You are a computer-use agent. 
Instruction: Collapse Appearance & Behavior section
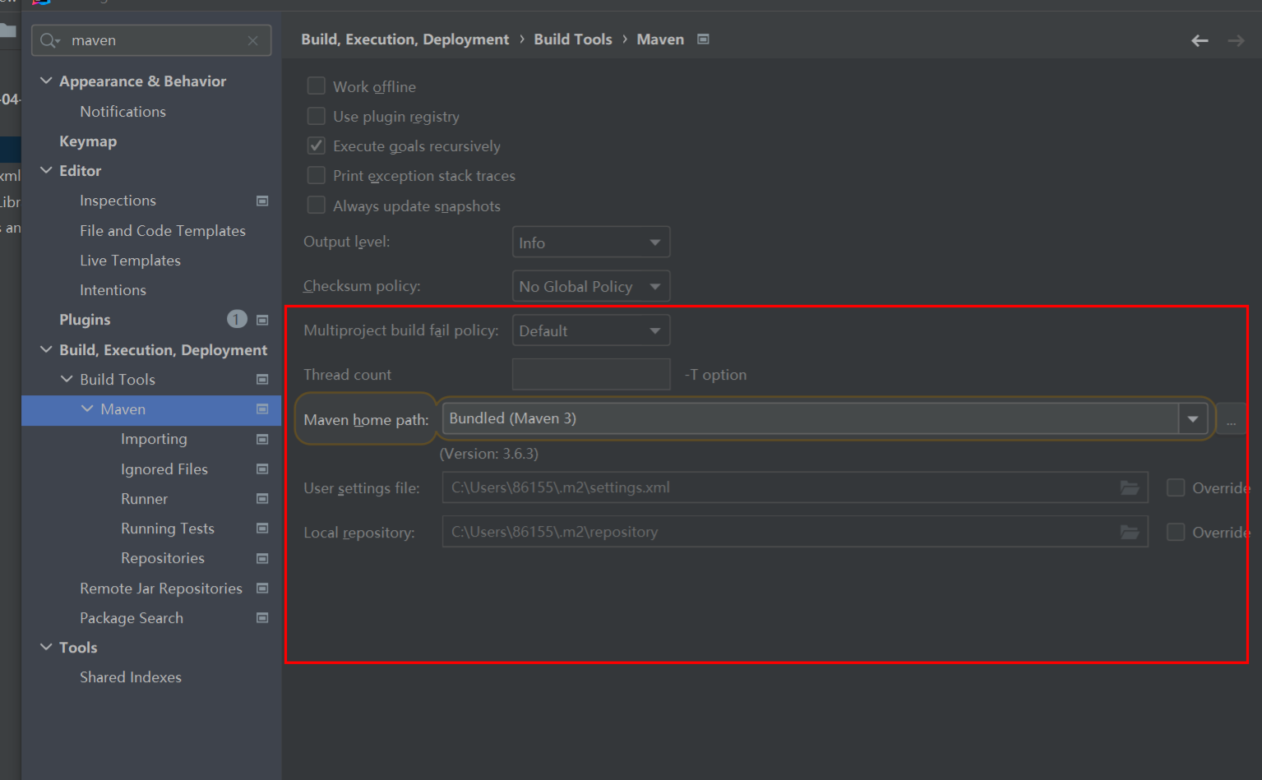point(46,81)
